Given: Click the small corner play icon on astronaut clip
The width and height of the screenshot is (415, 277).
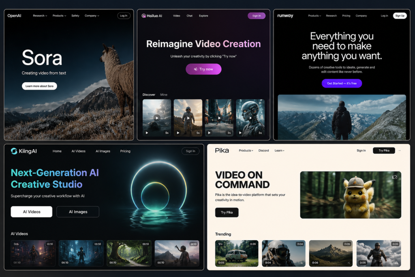Looking at the screenshot, I should coord(178,133).
